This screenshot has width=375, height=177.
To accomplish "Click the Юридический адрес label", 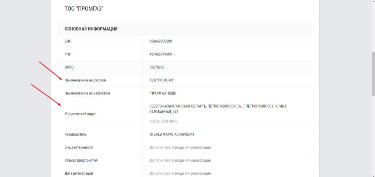I will coord(80,114).
